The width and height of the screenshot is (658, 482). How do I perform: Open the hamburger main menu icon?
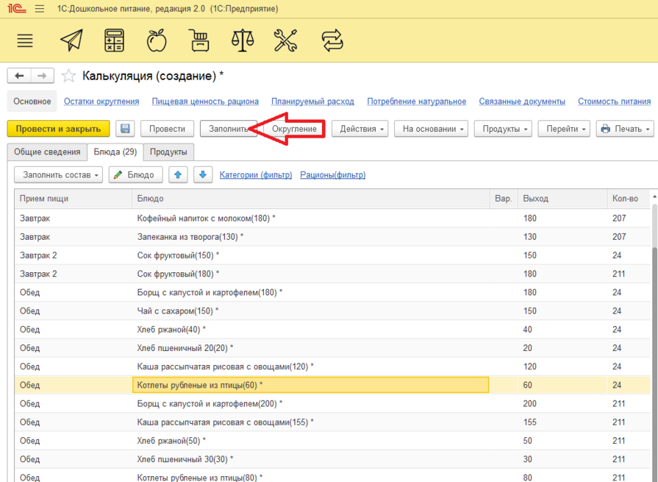tap(25, 41)
